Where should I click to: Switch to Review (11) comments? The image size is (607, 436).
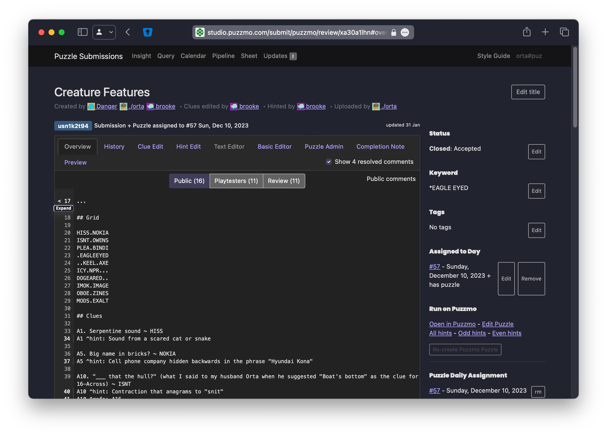click(x=284, y=181)
